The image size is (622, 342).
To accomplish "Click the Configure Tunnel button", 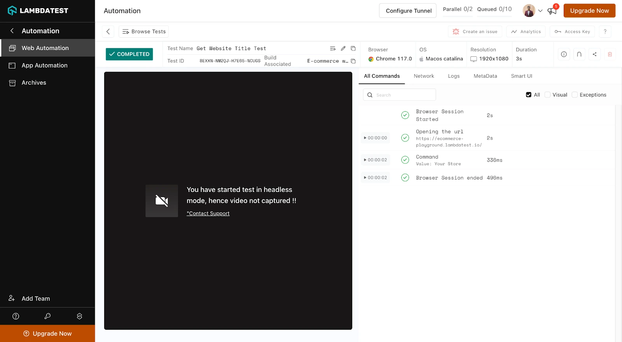I will click(408, 11).
